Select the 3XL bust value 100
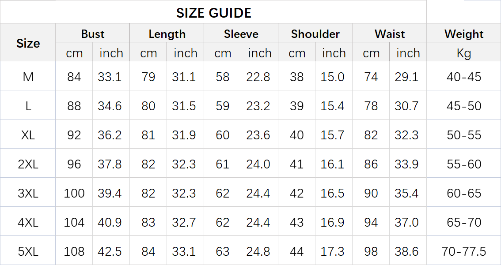Screen dimensions: 501x265 click(x=74, y=194)
